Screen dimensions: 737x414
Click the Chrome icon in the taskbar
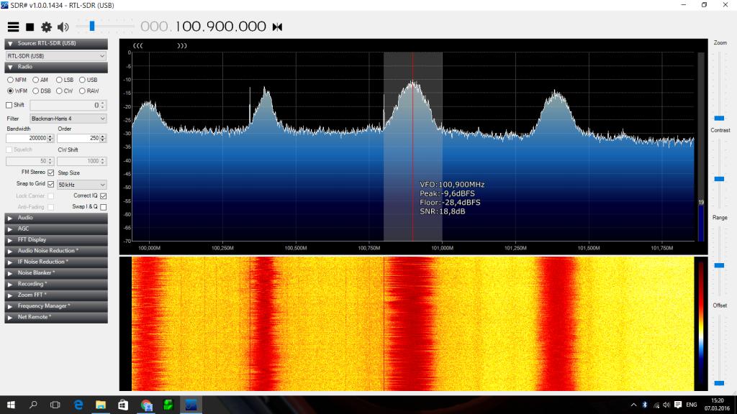click(x=146, y=405)
